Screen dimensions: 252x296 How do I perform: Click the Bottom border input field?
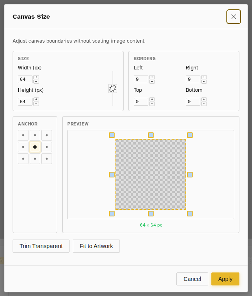(x=193, y=102)
